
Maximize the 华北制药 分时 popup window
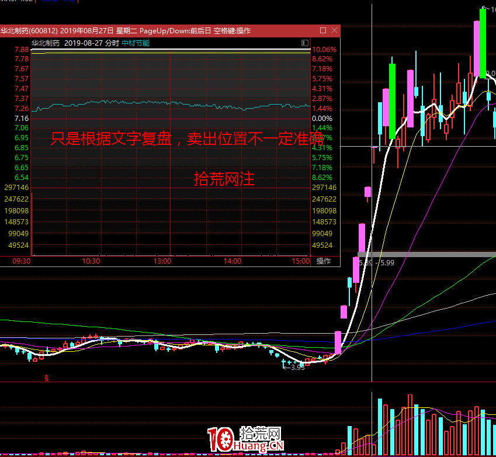point(323,30)
